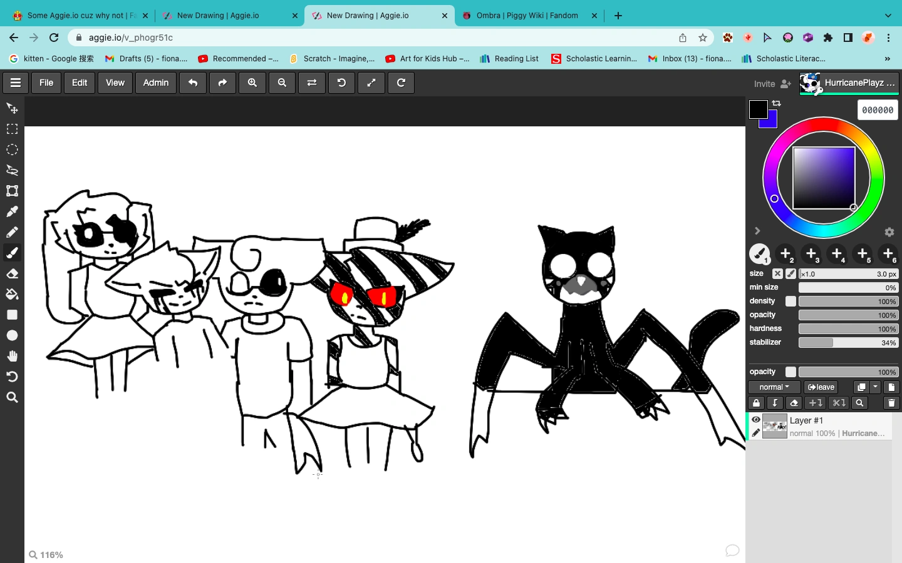Viewport: 902px width, 563px height.
Task: Collapse the color panel with the chevron
Action: tap(757, 231)
